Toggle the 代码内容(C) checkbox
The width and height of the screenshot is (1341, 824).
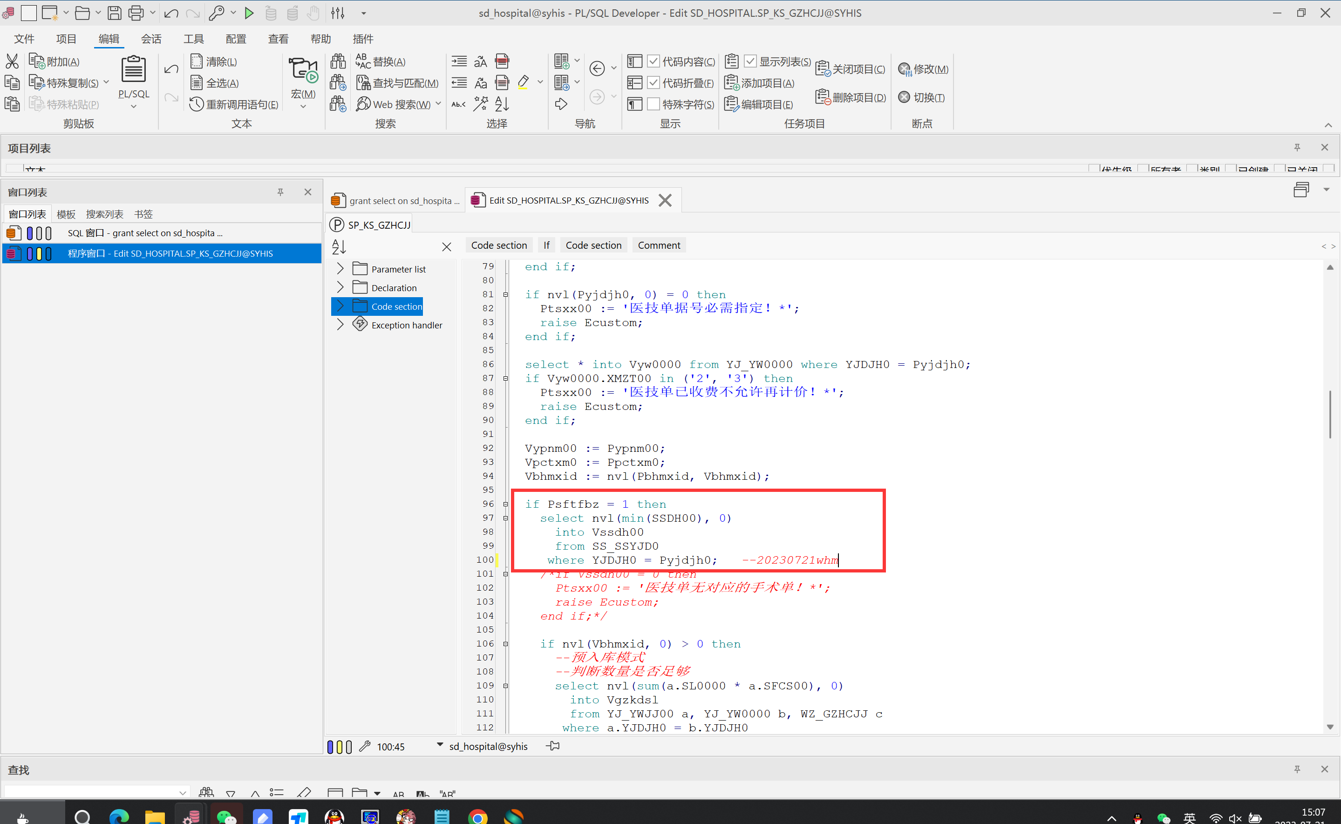[x=653, y=61]
